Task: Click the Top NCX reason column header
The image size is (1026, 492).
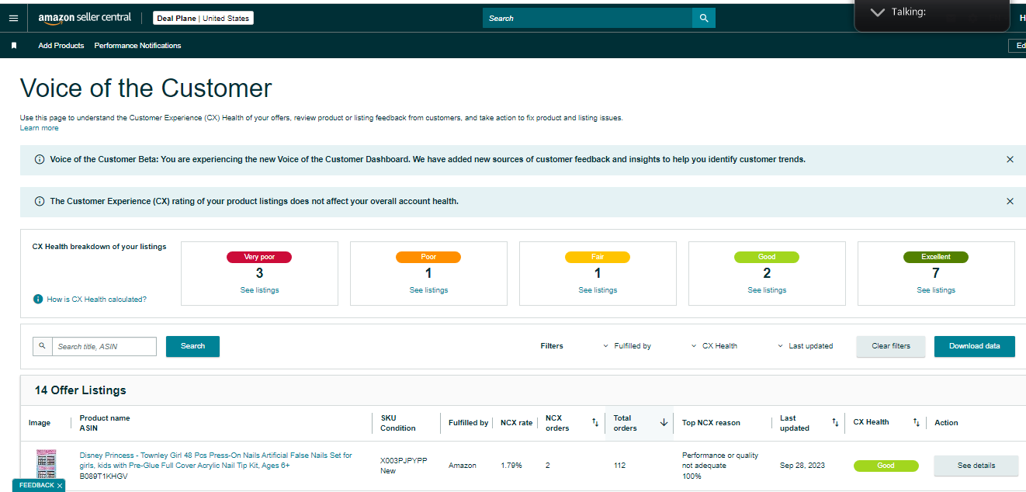Action: (711, 423)
